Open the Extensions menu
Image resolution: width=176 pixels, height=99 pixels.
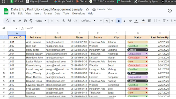pos(79,13)
